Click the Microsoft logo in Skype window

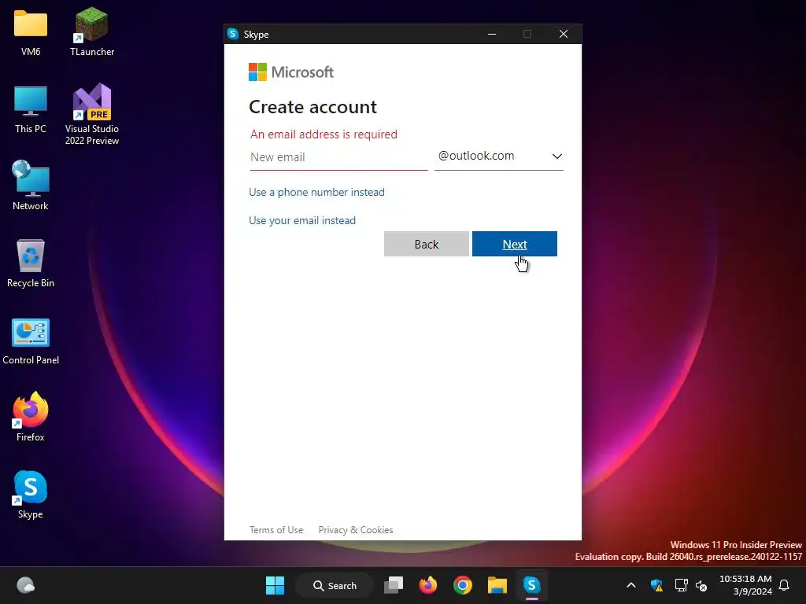coord(291,72)
